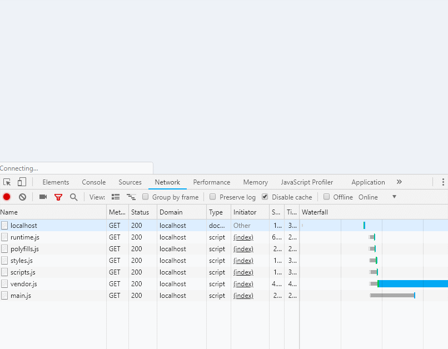Show network overview timeline icon

pos(131,197)
